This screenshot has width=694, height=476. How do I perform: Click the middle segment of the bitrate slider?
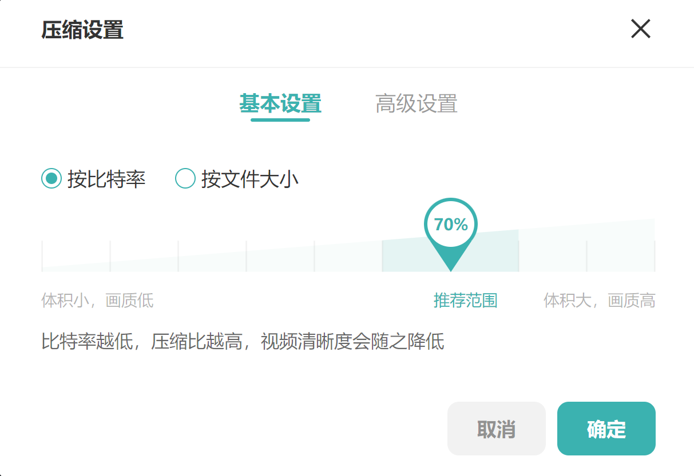[x=349, y=257]
